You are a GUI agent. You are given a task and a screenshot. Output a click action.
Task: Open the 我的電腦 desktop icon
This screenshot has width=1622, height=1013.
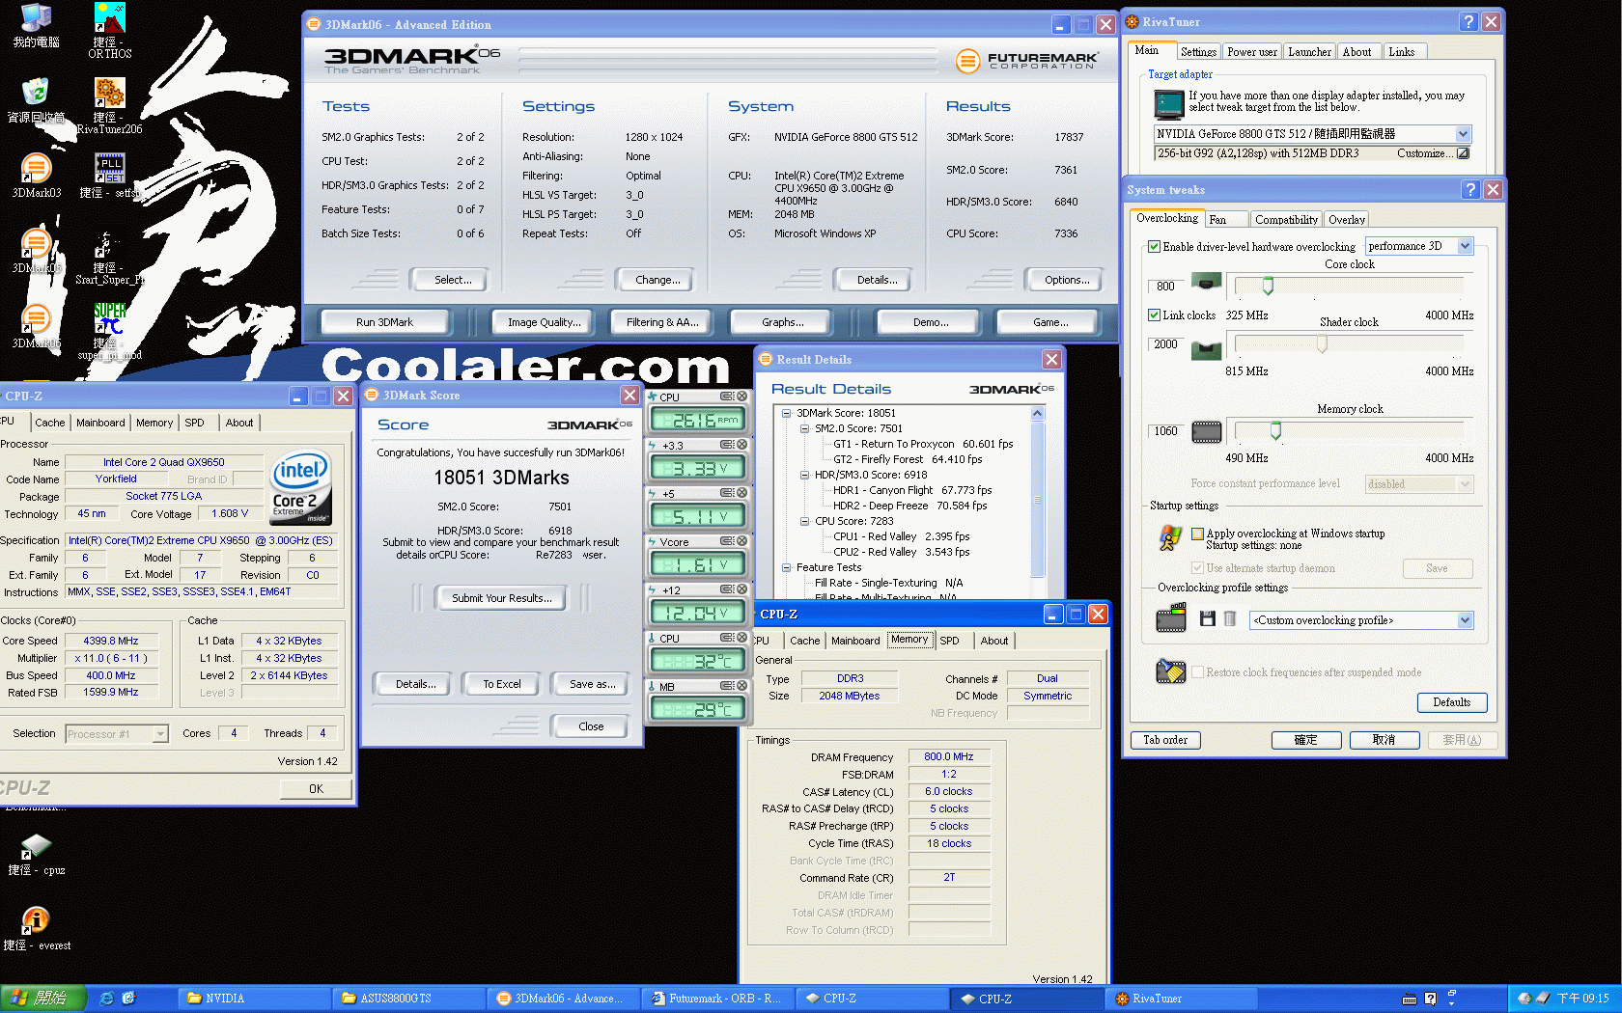[36, 26]
